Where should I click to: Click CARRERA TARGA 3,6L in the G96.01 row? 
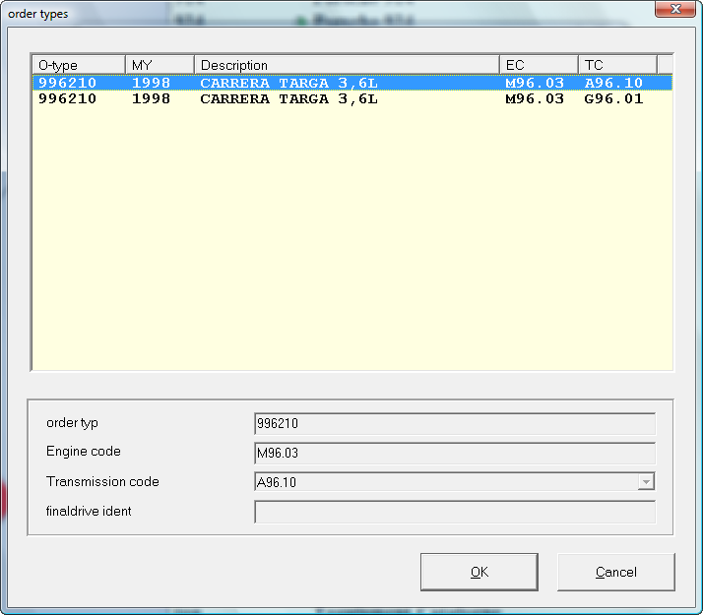tap(288, 99)
